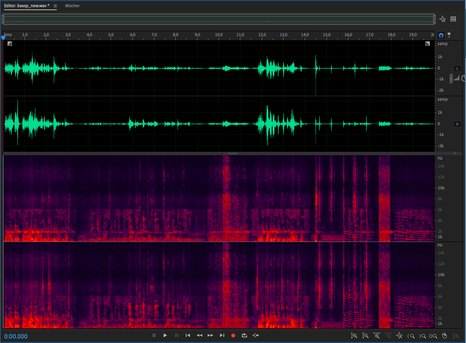Image resolution: width=466 pixels, height=343 pixels.
Task: Click Zoom Out Amplitude icon
Action: (x=365, y=336)
